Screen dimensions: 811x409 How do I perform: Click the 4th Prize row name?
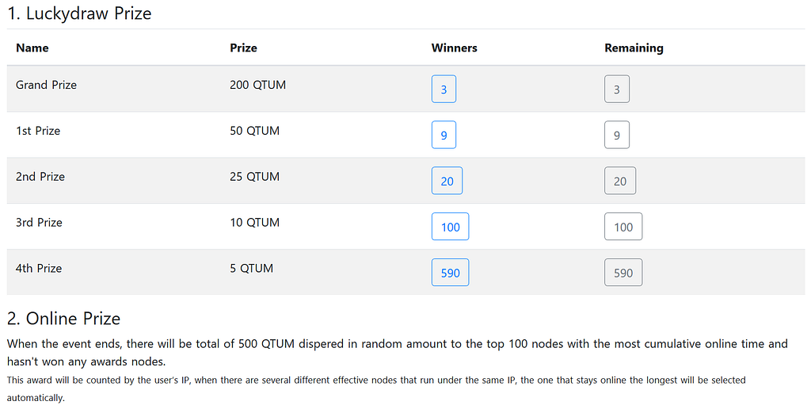click(39, 268)
